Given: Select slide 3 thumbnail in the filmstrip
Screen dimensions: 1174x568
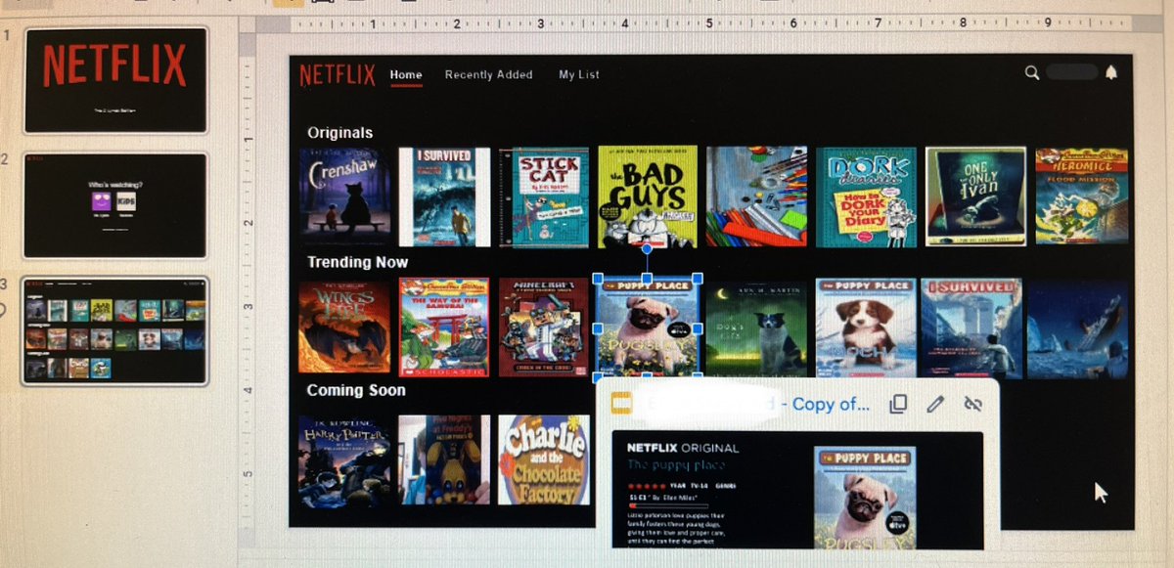Looking at the screenshot, I should click(x=115, y=330).
